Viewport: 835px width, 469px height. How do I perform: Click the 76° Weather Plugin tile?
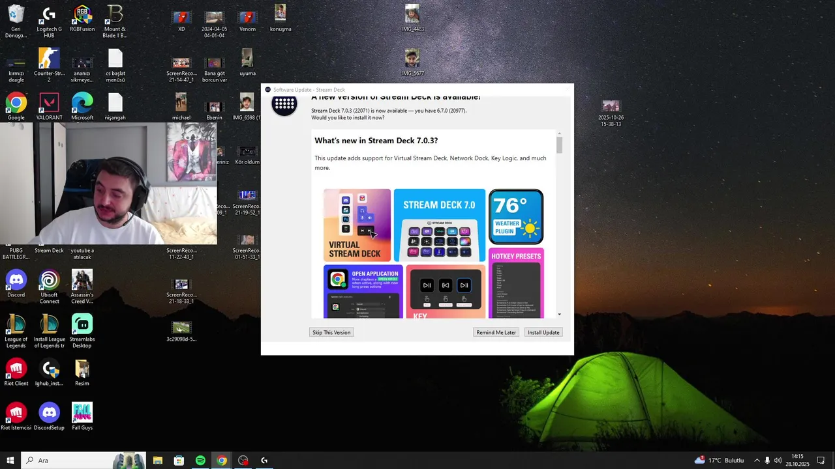click(516, 217)
